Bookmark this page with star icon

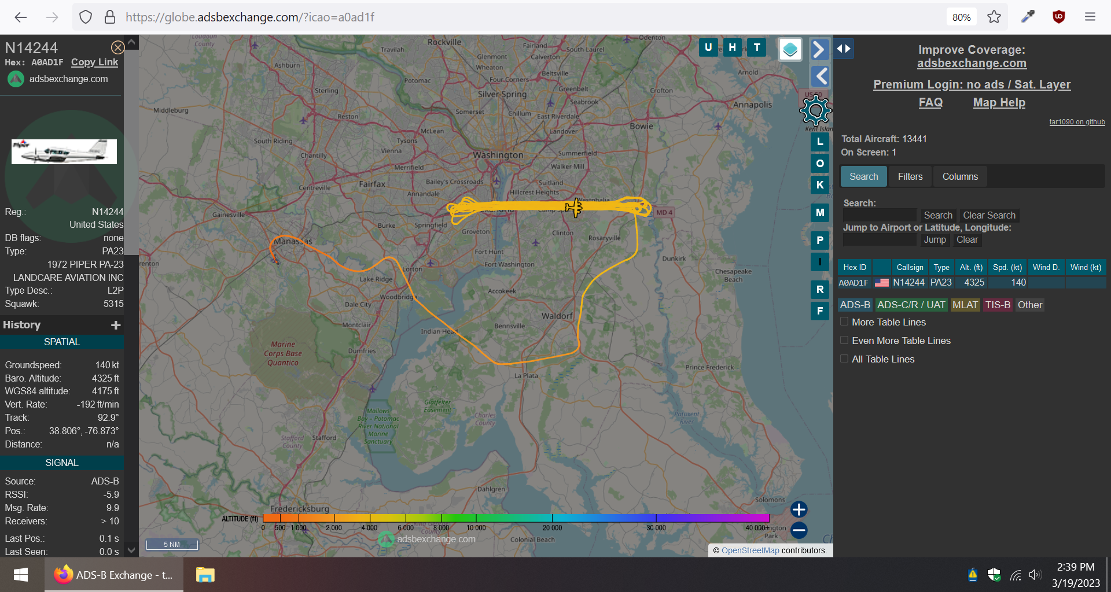(x=994, y=17)
